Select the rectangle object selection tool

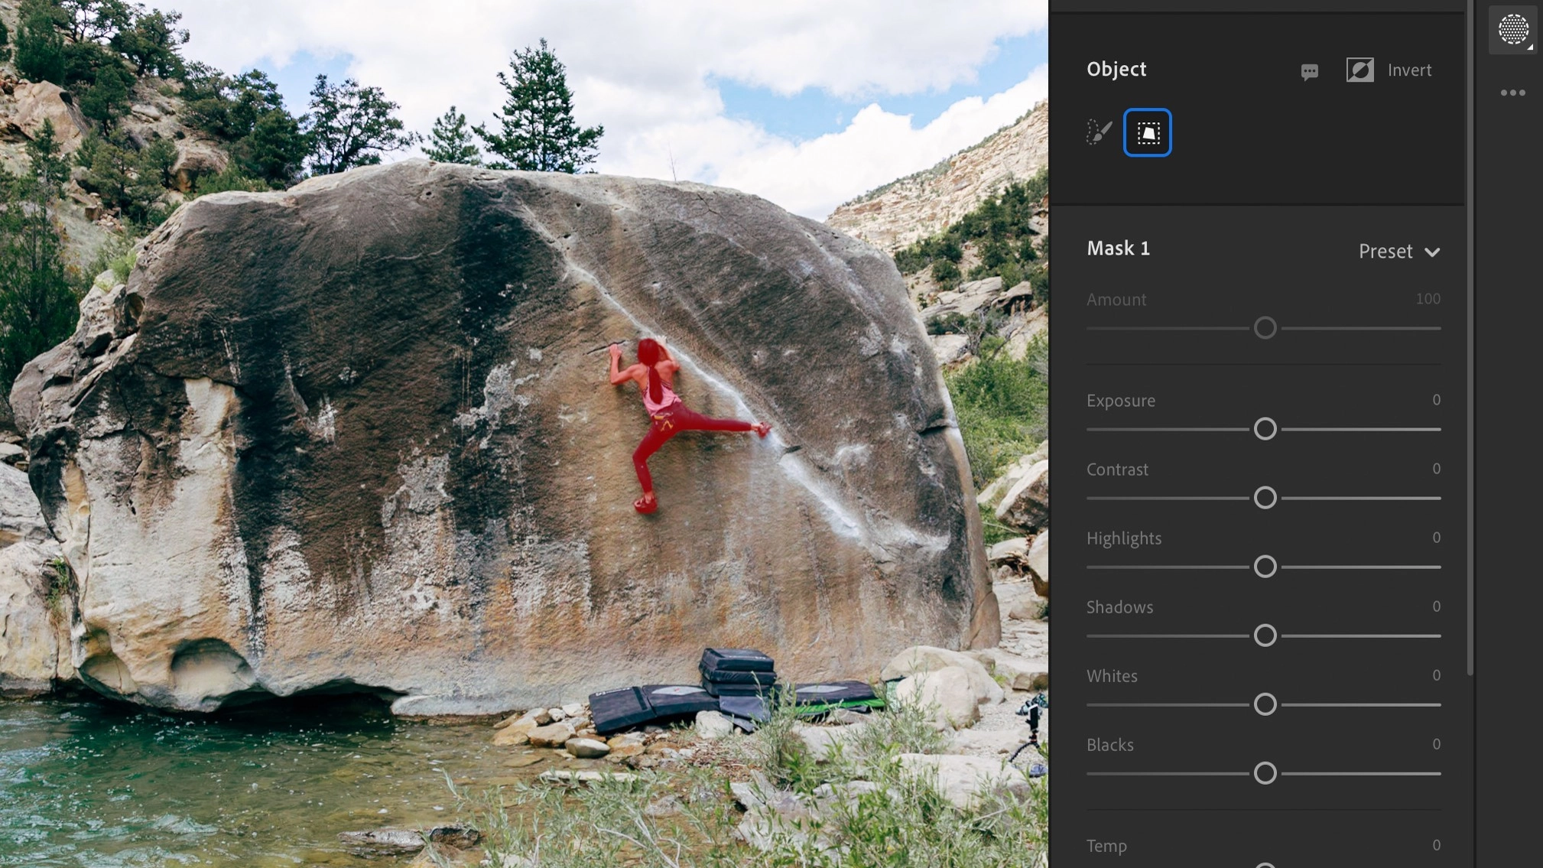tap(1147, 133)
